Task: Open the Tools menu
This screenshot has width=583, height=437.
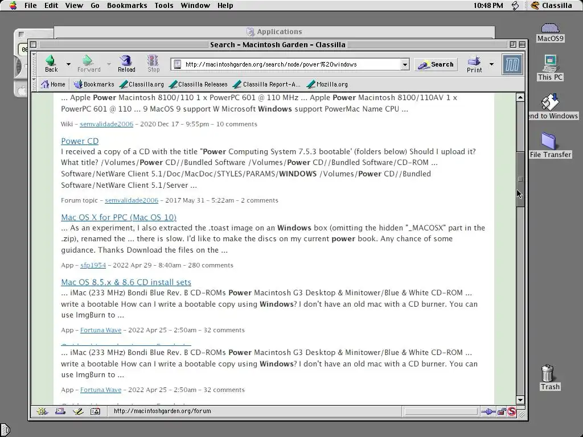Action: [x=163, y=5]
